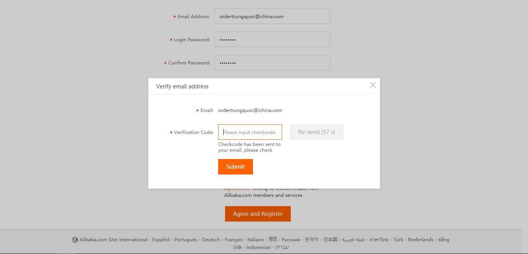
Task: Switch site language to Arabic
Action: [x=353, y=240]
